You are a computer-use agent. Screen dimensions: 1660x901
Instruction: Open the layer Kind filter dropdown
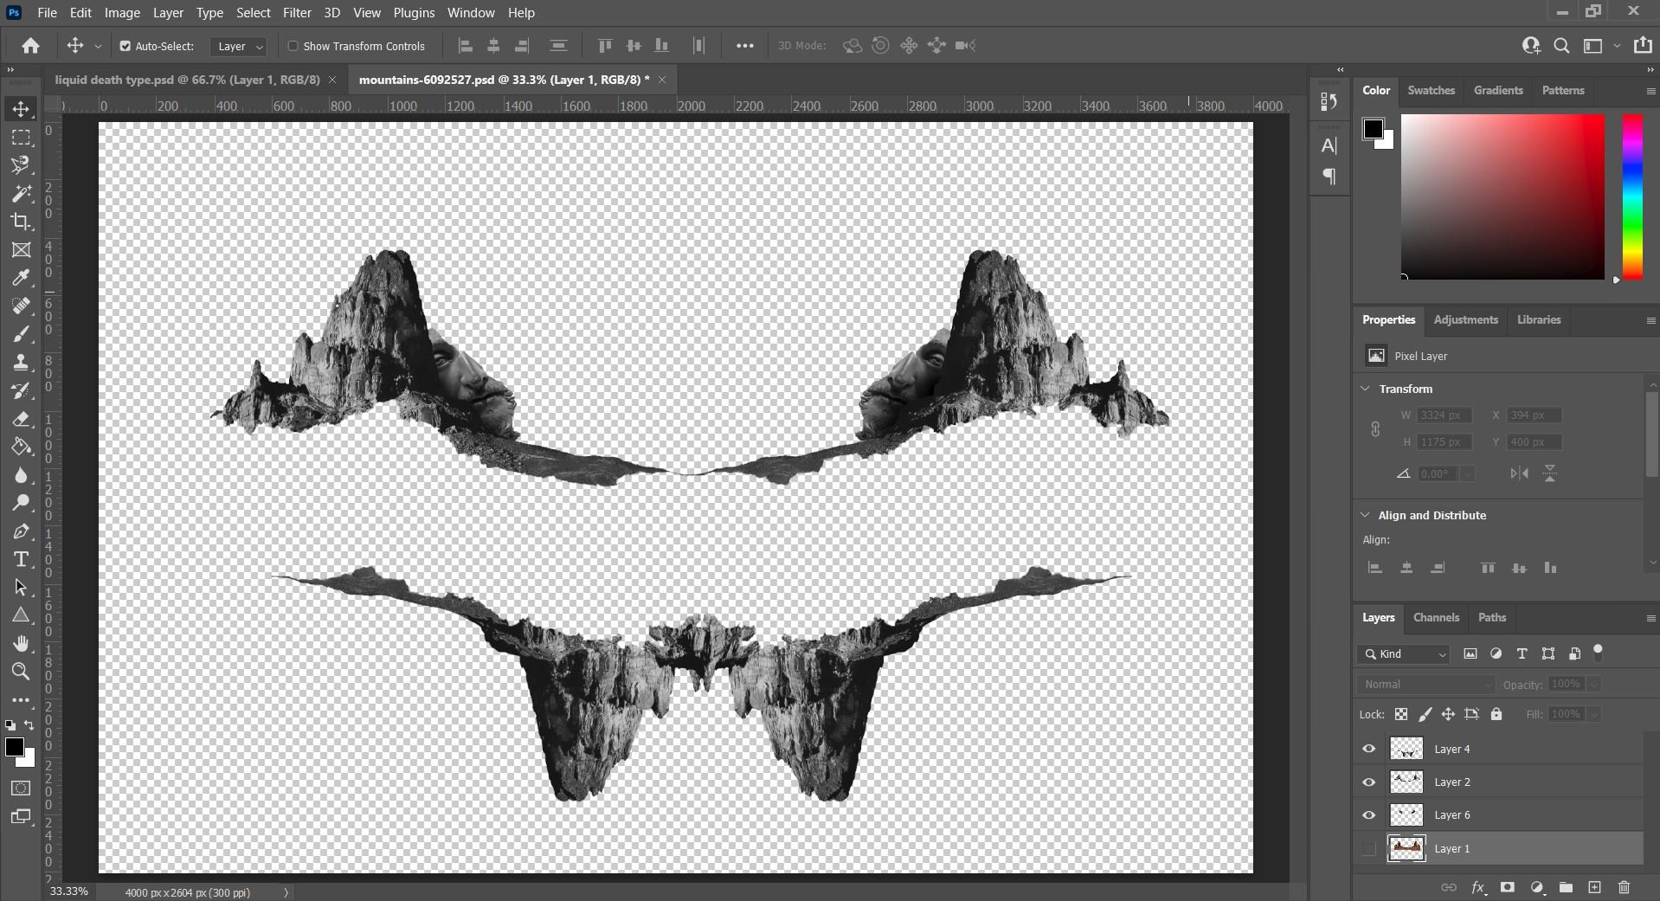pos(1403,653)
